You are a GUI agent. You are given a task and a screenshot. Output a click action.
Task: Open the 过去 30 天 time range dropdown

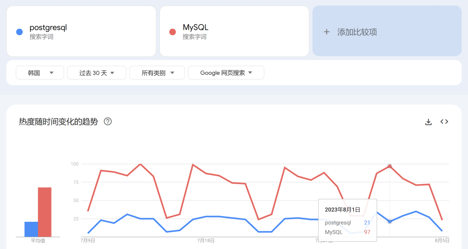coord(97,73)
